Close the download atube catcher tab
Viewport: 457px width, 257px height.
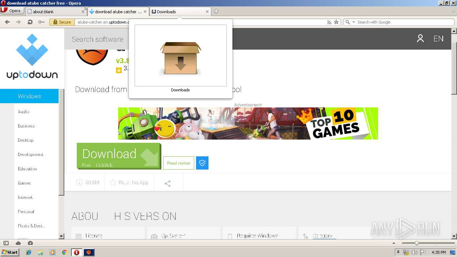pyautogui.click(x=145, y=12)
